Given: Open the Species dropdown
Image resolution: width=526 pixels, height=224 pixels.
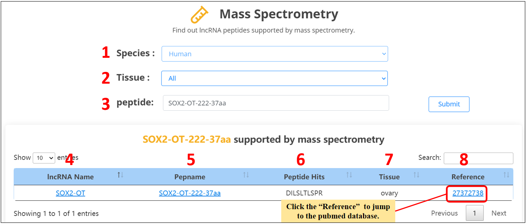Looking at the screenshot, I should point(274,54).
